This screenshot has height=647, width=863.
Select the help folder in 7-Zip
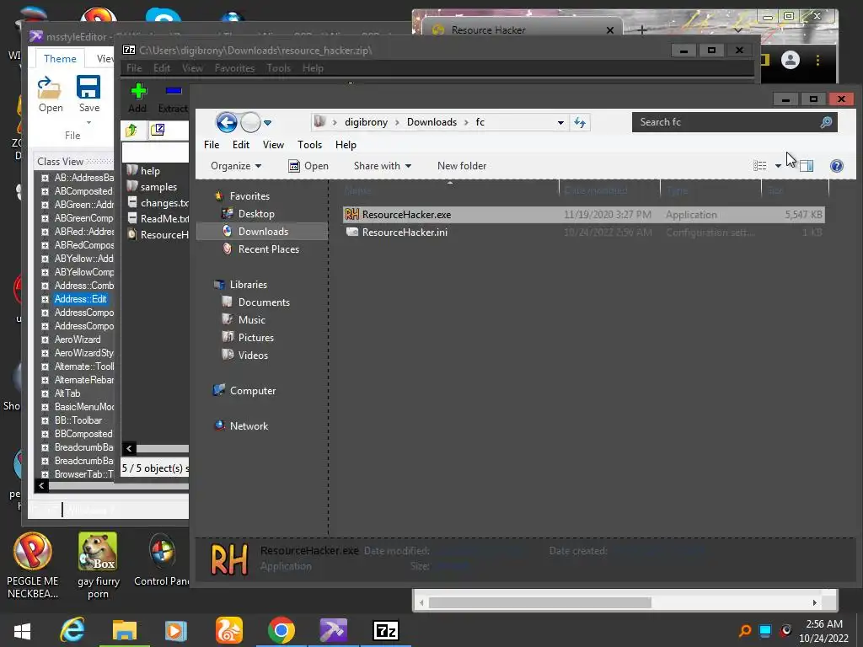(x=149, y=170)
